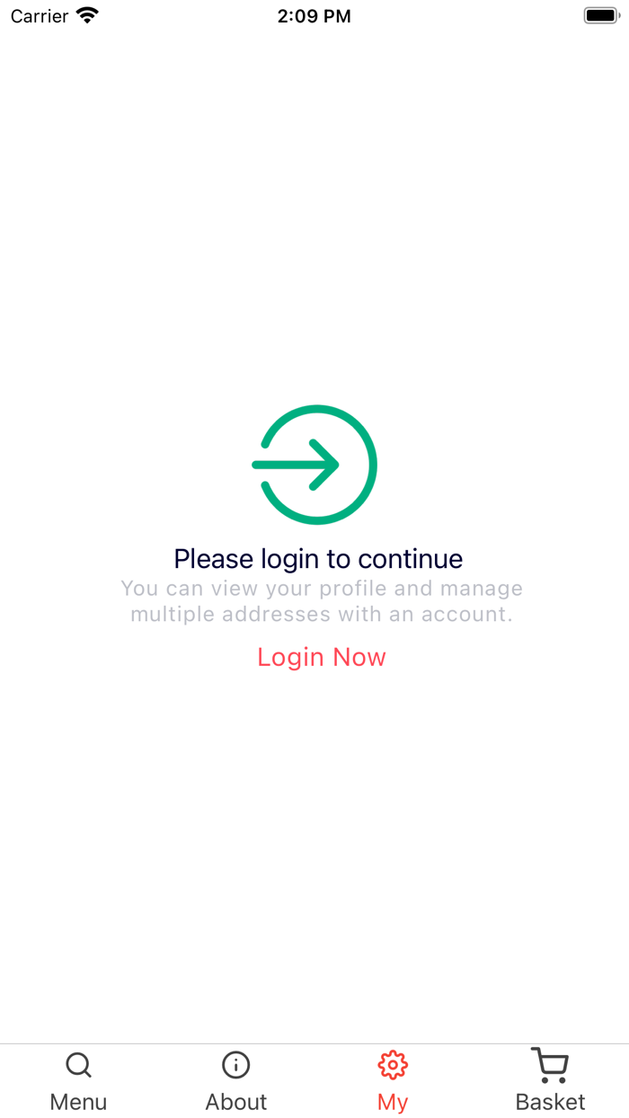Tap the green login arrow circle icon
Viewport: 629px width, 1118px height.
[x=314, y=465]
